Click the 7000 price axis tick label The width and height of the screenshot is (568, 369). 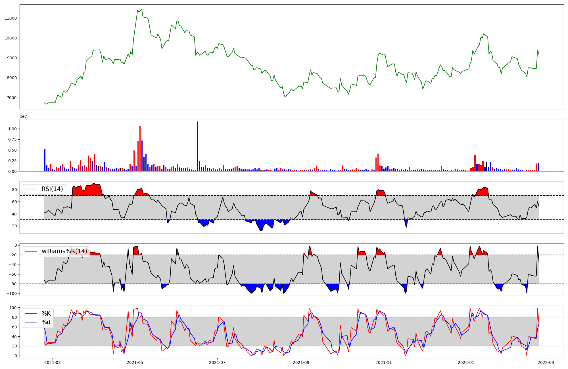(x=12, y=98)
